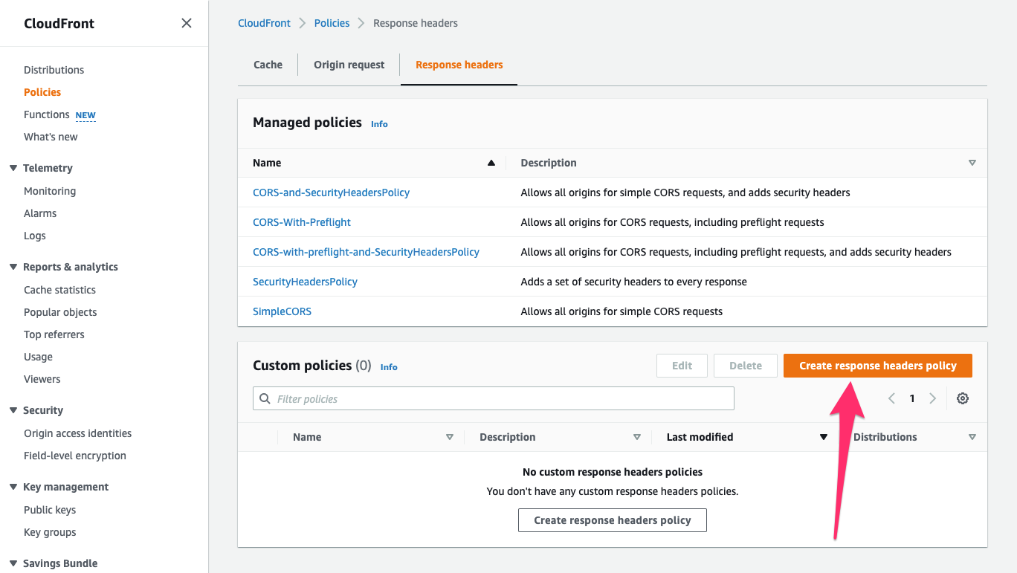Open the SecurityHeadersPolicy managed policy
The height and width of the screenshot is (573, 1017).
(305, 281)
